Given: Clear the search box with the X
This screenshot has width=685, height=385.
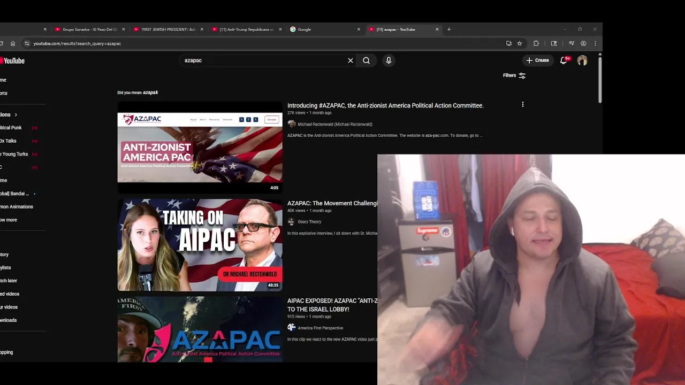Looking at the screenshot, I should 351,60.
